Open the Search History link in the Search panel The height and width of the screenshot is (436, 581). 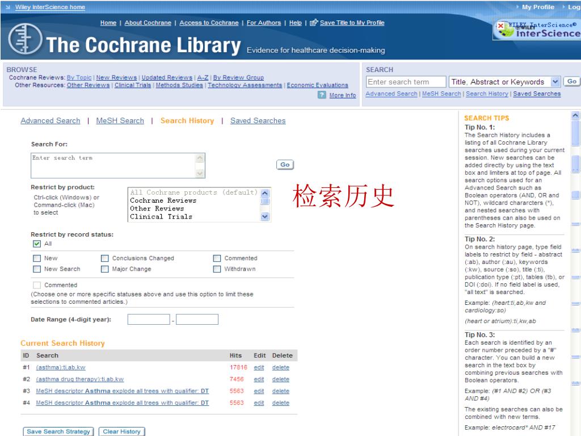[x=487, y=94]
